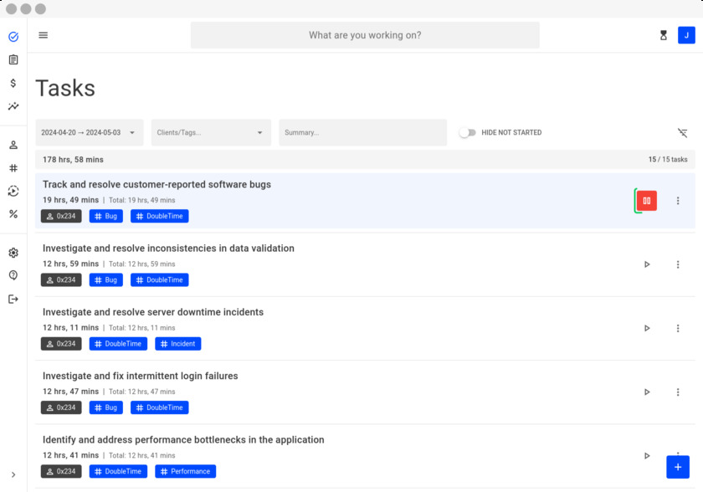Open the clipboard reports sidebar icon
The height and width of the screenshot is (492, 703).
(x=13, y=59)
